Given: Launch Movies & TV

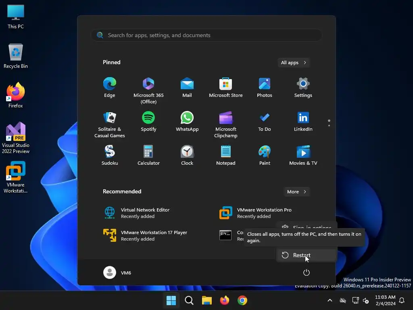Looking at the screenshot, I should click(x=303, y=155).
